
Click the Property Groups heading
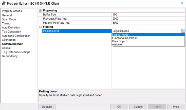pos(12,11)
